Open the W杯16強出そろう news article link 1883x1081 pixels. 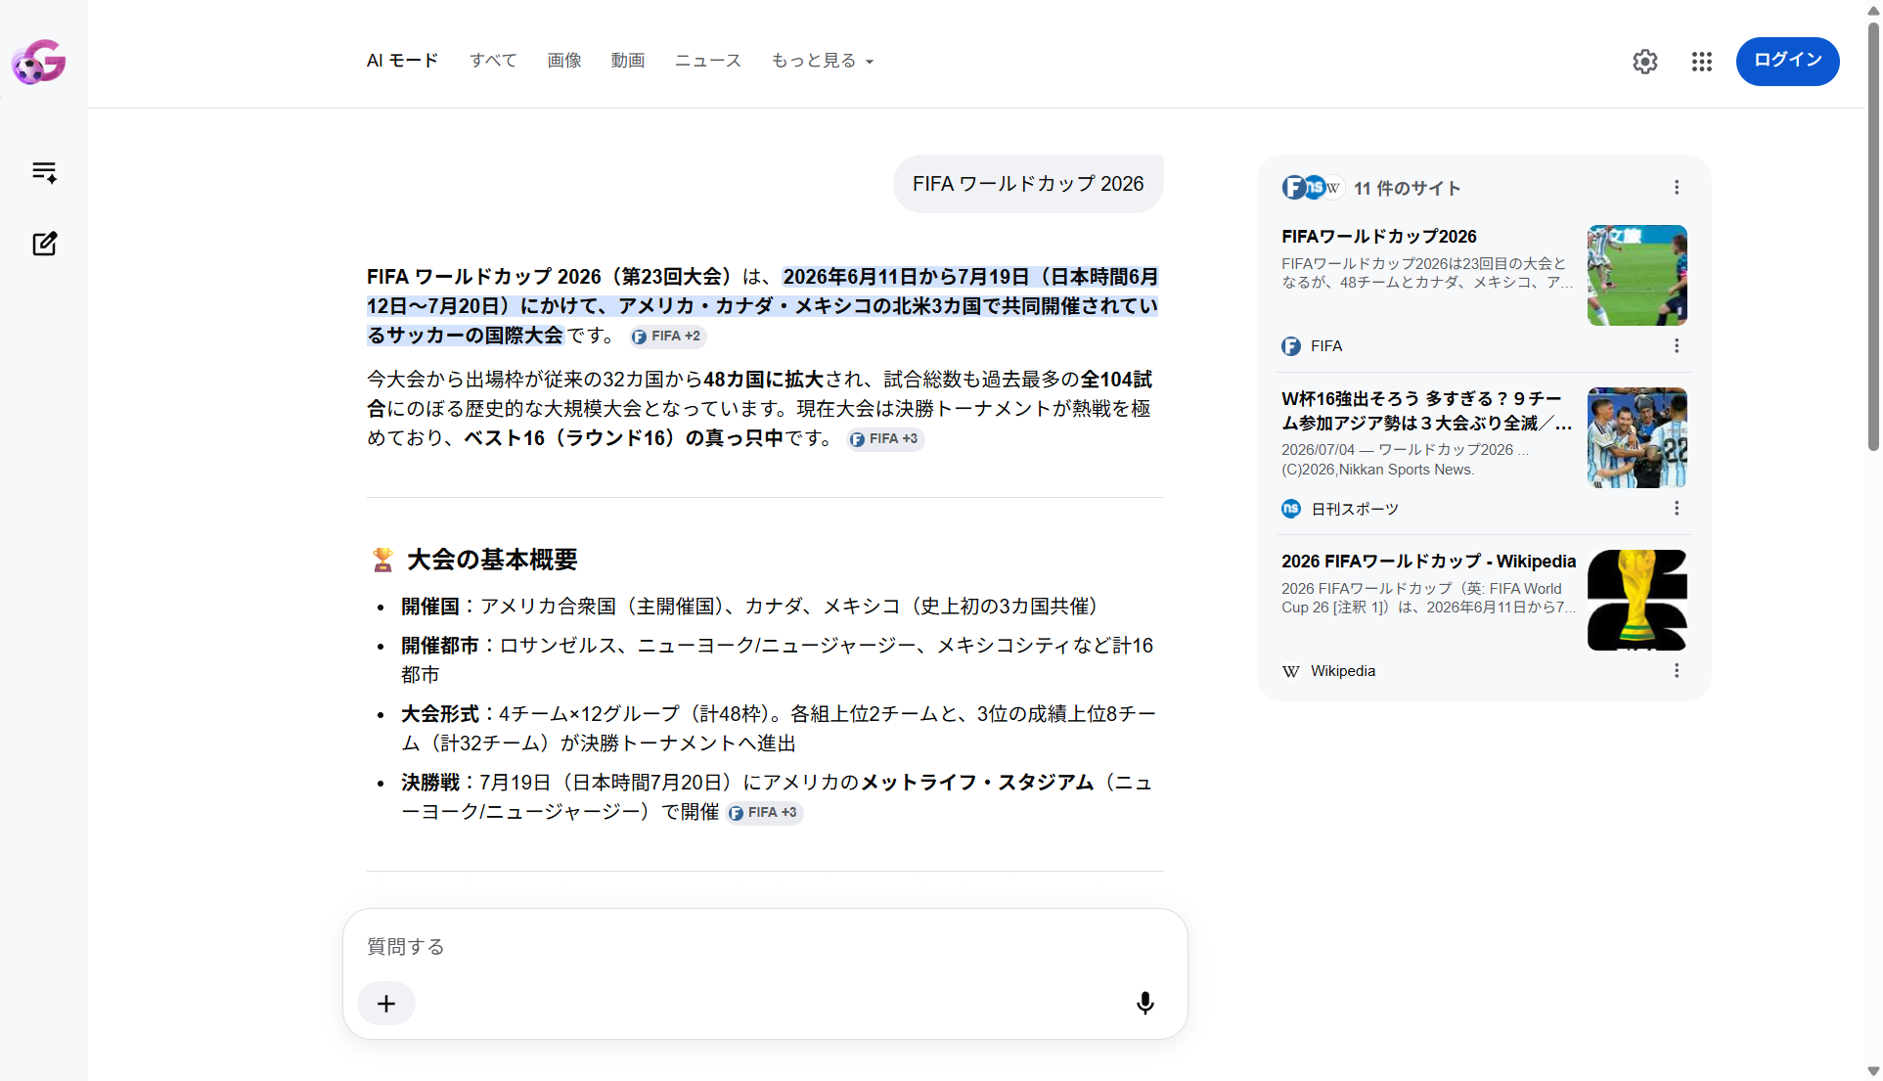point(1426,411)
